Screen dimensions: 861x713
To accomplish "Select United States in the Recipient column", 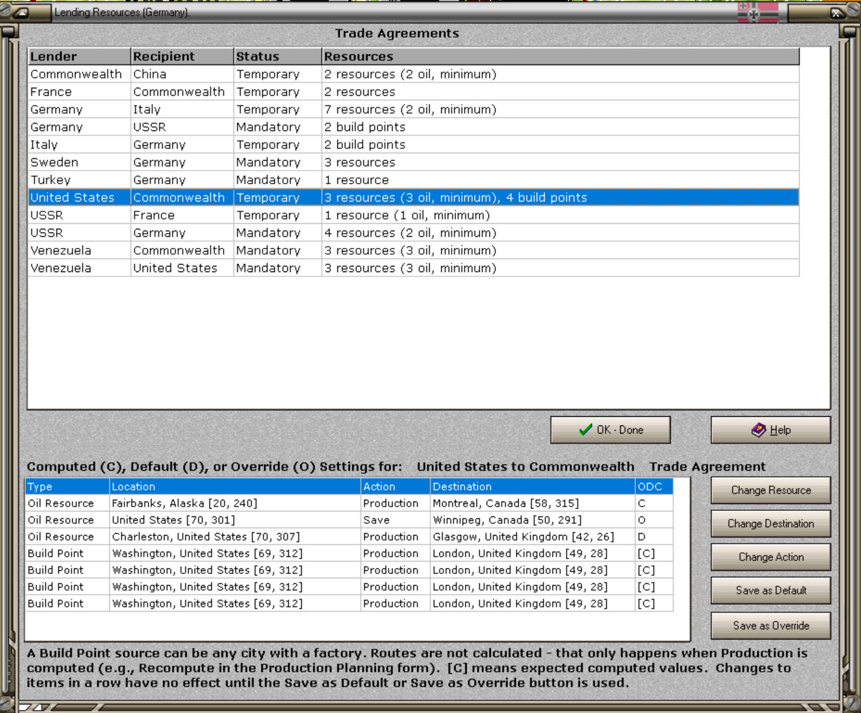I will (182, 268).
